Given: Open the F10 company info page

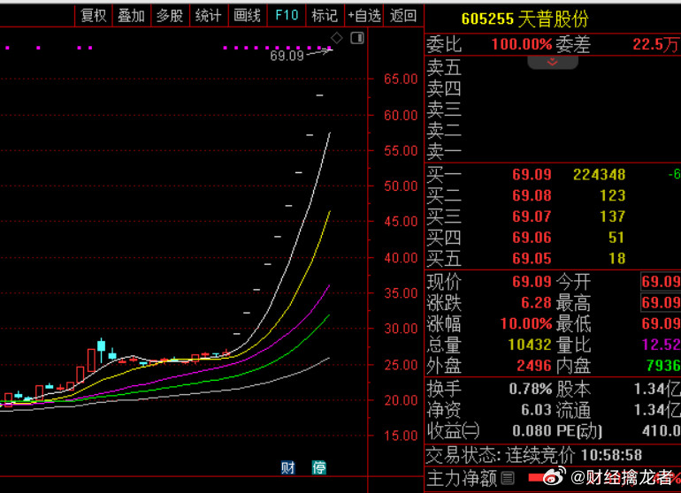Looking at the screenshot, I should pyautogui.click(x=287, y=16).
